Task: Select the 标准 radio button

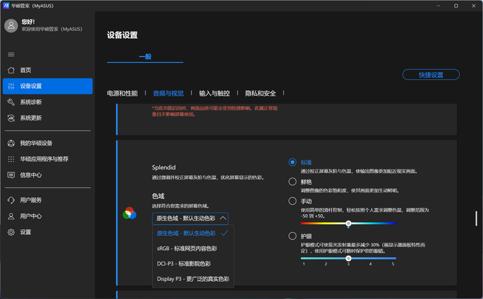Action: pos(293,163)
